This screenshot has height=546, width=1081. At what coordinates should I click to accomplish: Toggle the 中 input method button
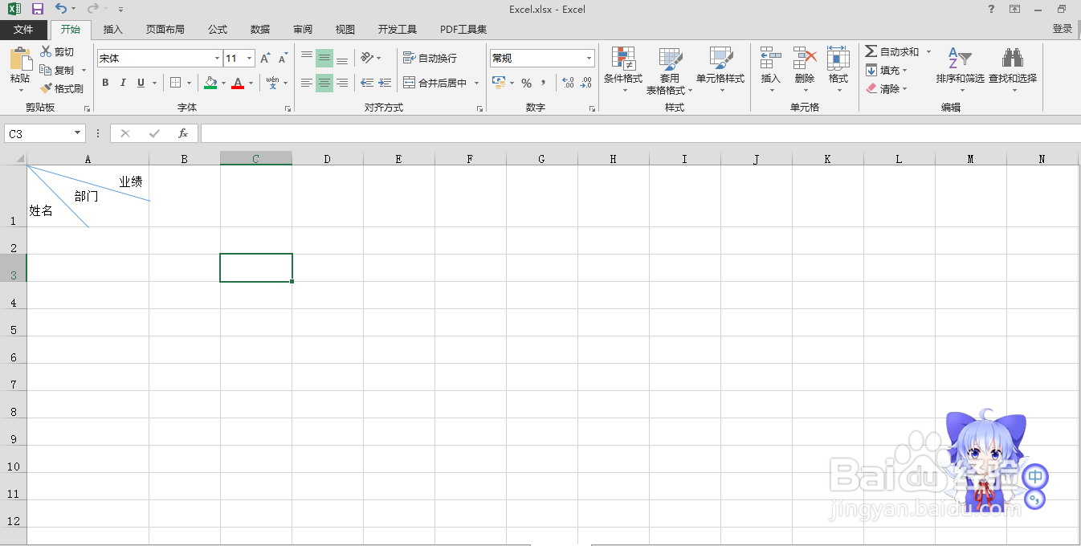1035,477
